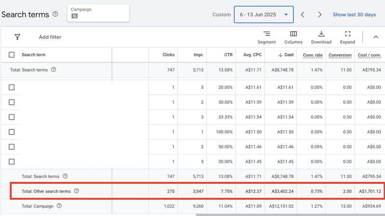Image resolution: width=385 pixels, height=216 pixels.
Task: Select the 33.33% CTR value
Action: 225,117
